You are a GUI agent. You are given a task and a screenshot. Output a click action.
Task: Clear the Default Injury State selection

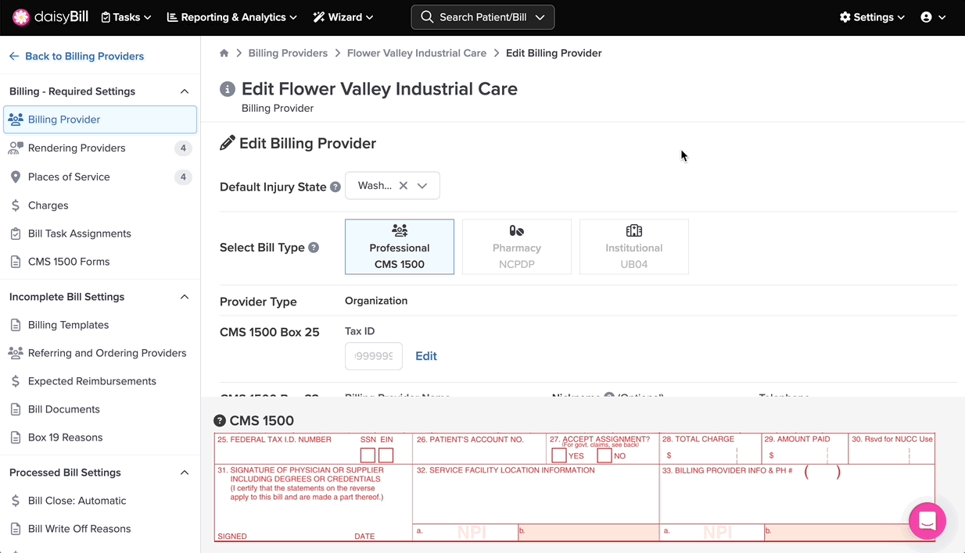point(404,186)
